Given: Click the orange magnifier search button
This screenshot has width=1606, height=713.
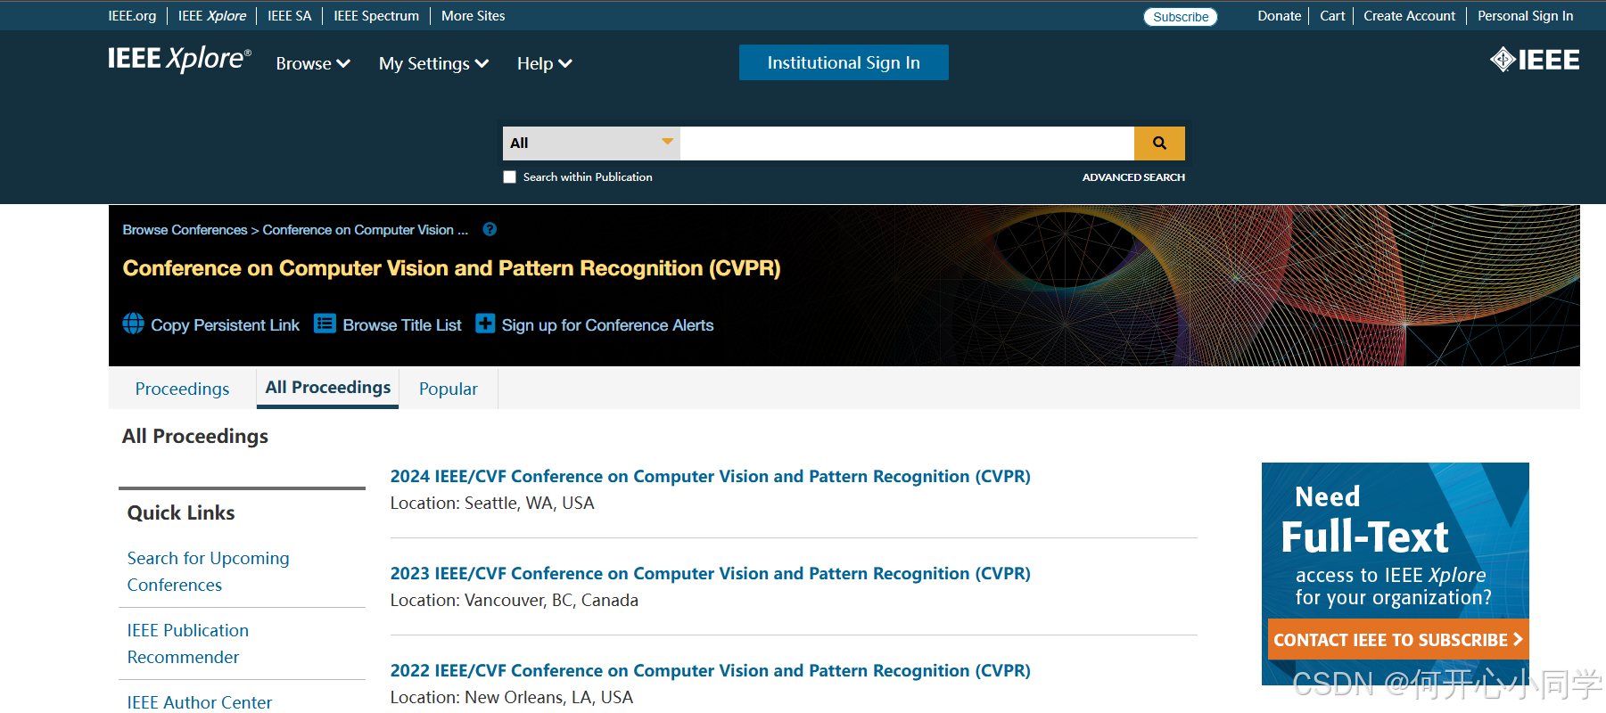Looking at the screenshot, I should coord(1159,143).
